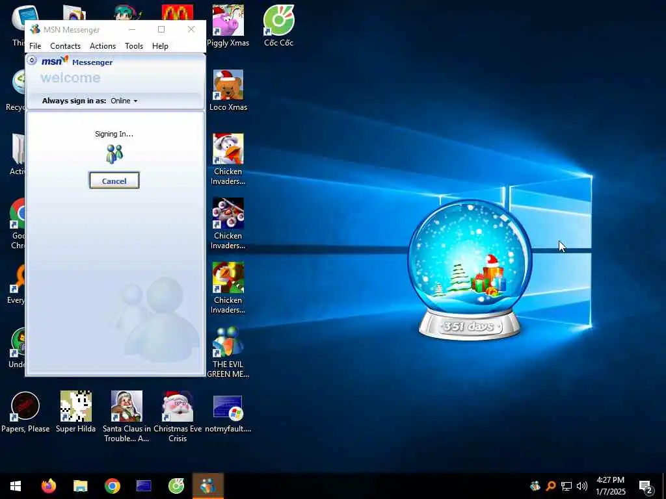Viewport: 666px width, 499px height.
Task: Select the Santa Claus in Trouble shortcut
Action: click(127, 416)
